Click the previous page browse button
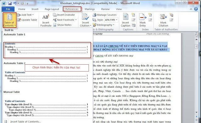This screenshot has width=201, height=123. pyautogui.click(x=196, y=116)
